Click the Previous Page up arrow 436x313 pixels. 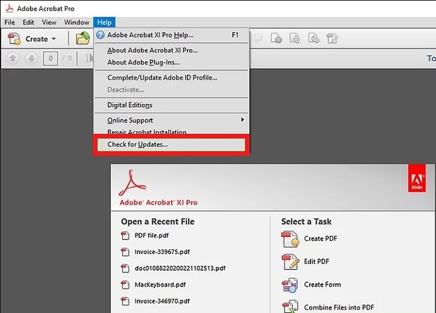pos(13,58)
